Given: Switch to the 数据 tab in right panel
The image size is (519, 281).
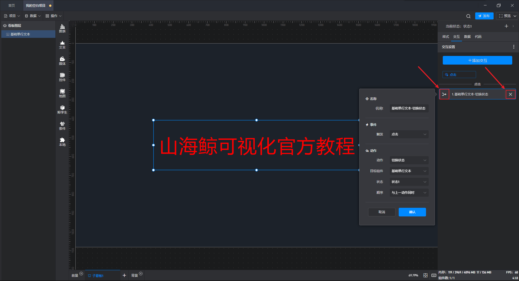Looking at the screenshot, I should pyautogui.click(x=467, y=37).
